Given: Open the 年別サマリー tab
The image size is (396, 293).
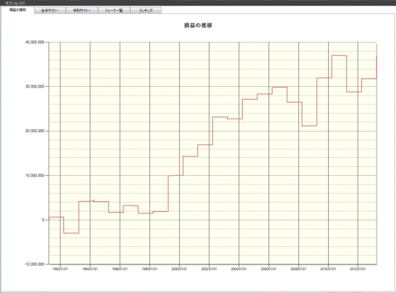Looking at the screenshot, I should pyautogui.click(x=82, y=11).
